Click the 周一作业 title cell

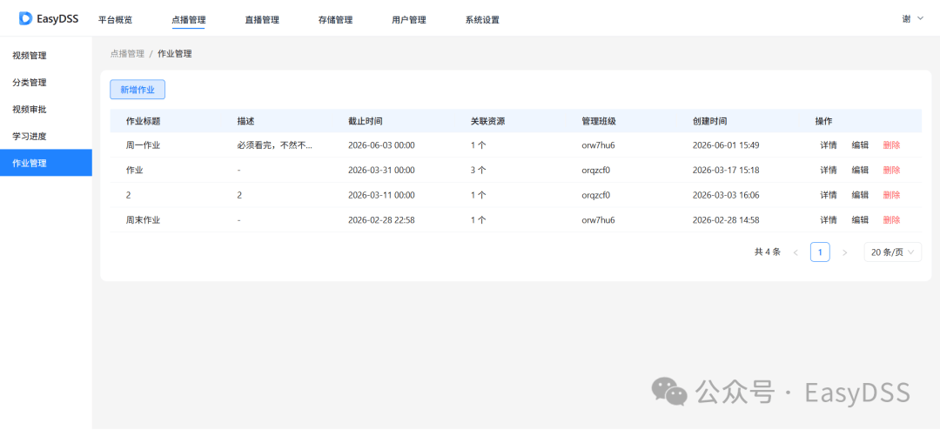click(144, 145)
